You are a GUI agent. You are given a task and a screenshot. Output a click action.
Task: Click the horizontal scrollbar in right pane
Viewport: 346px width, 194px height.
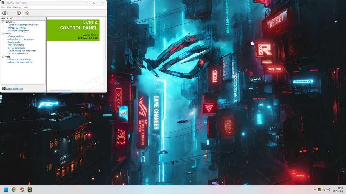pyautogui.click(x=60, y=91)
